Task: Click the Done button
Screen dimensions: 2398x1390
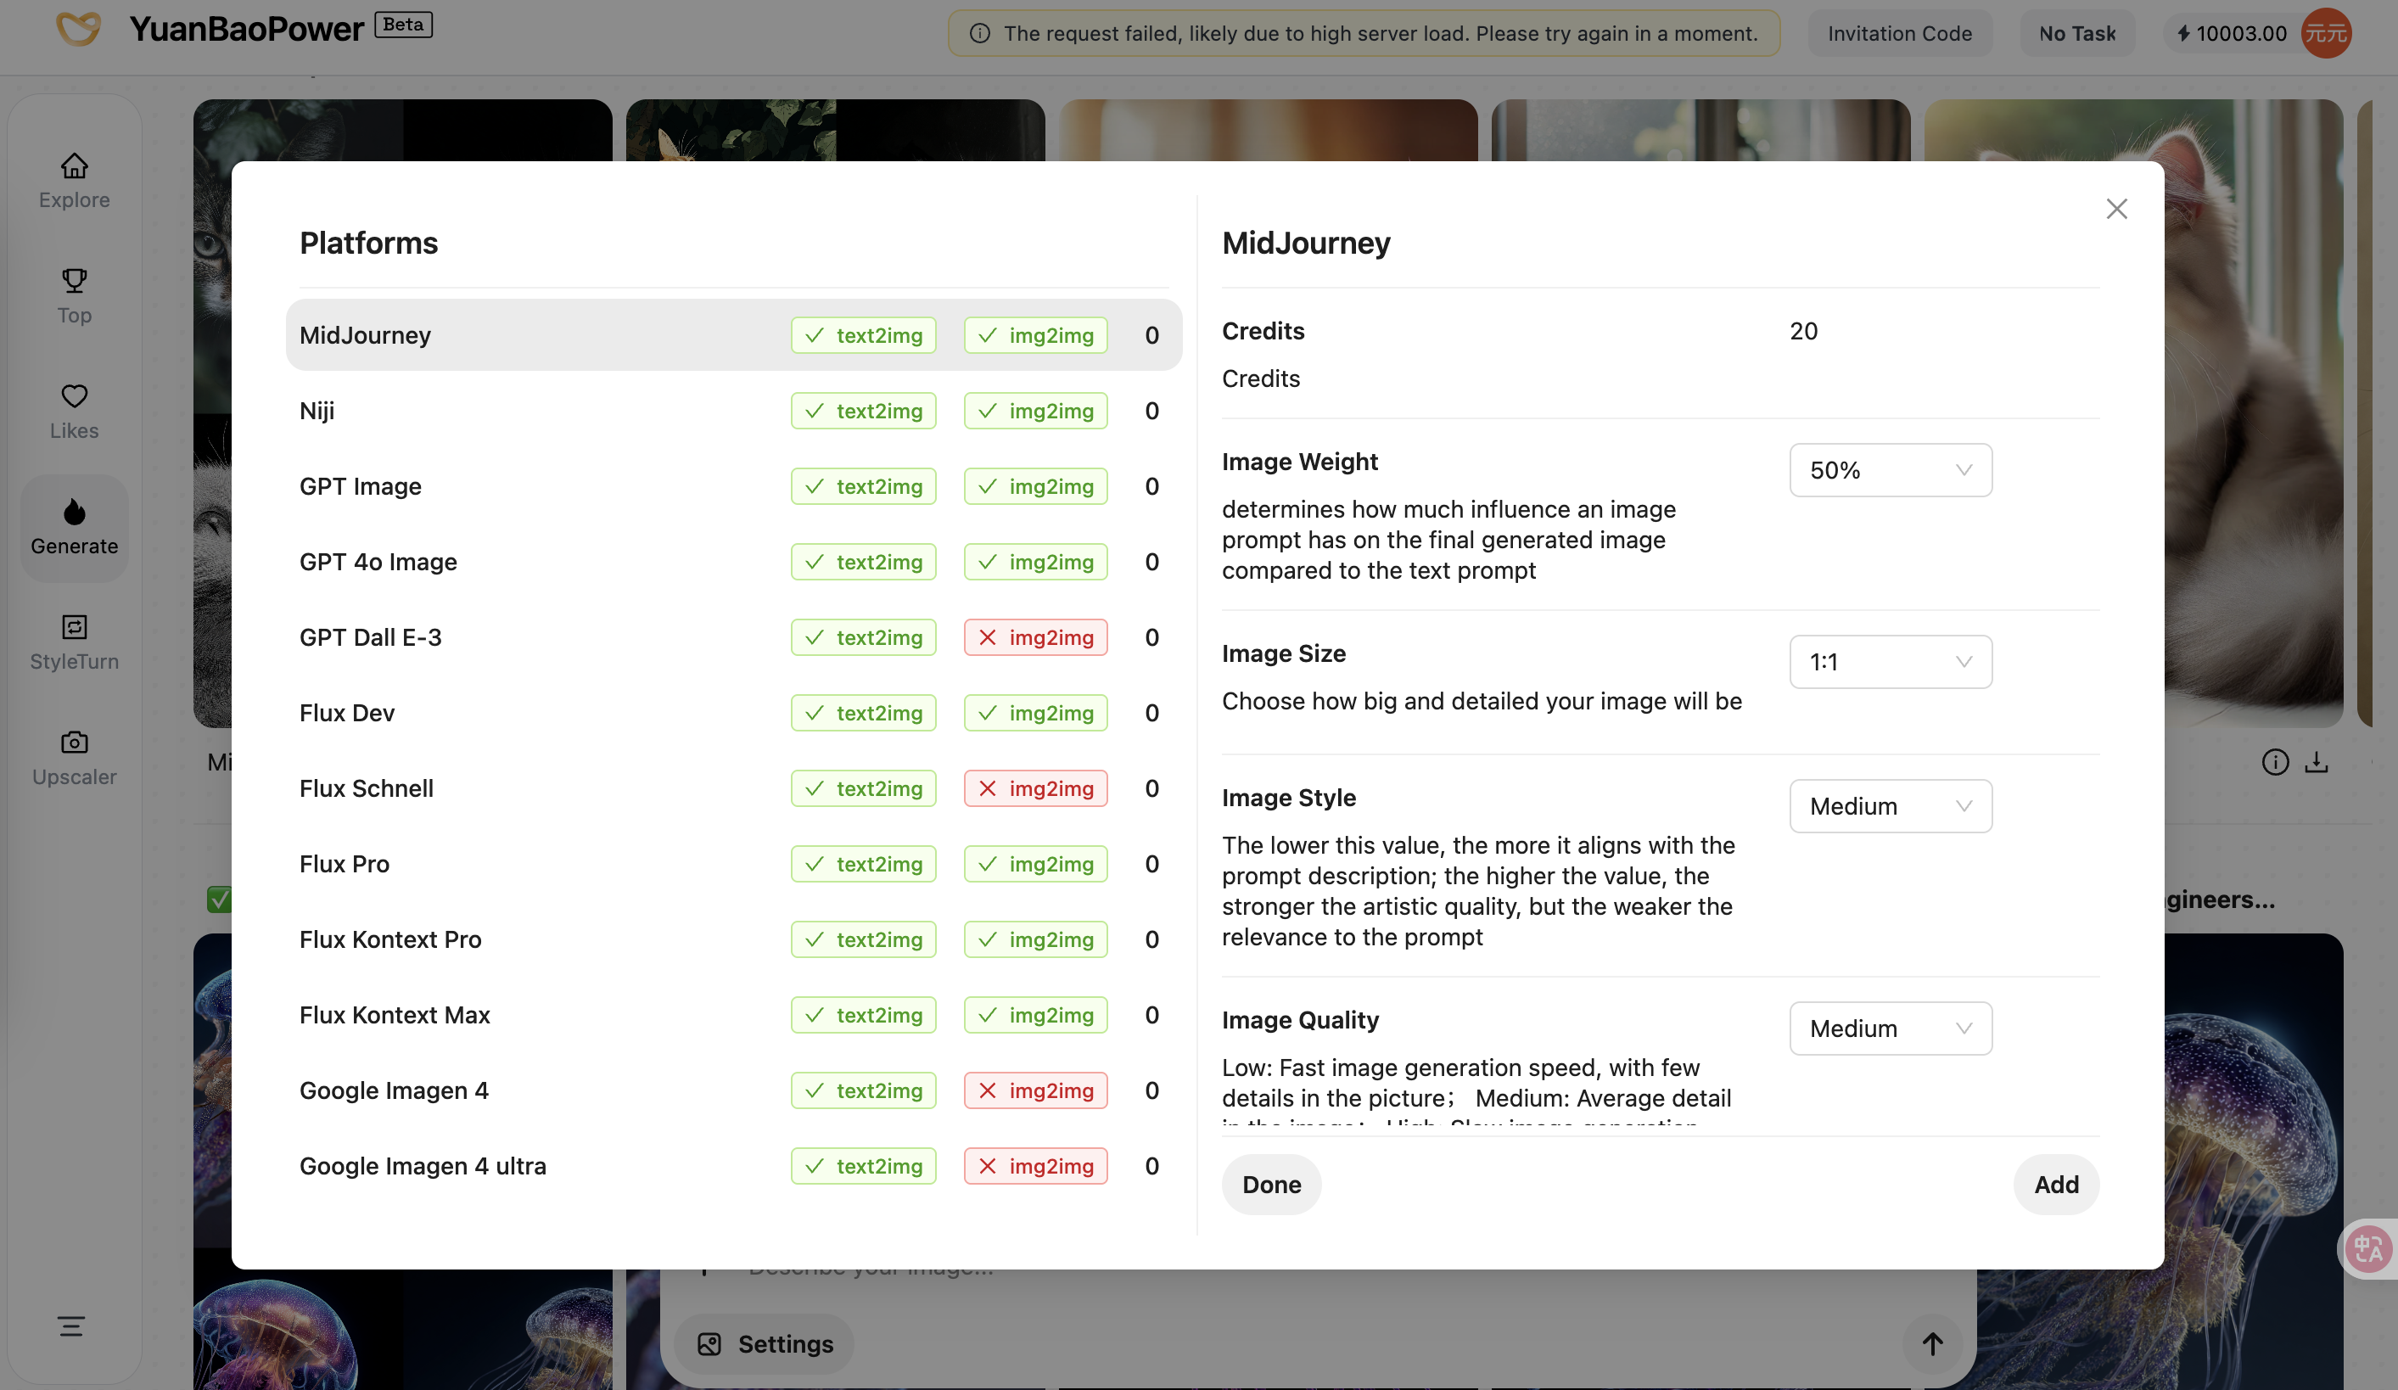Action: 1271,1185
